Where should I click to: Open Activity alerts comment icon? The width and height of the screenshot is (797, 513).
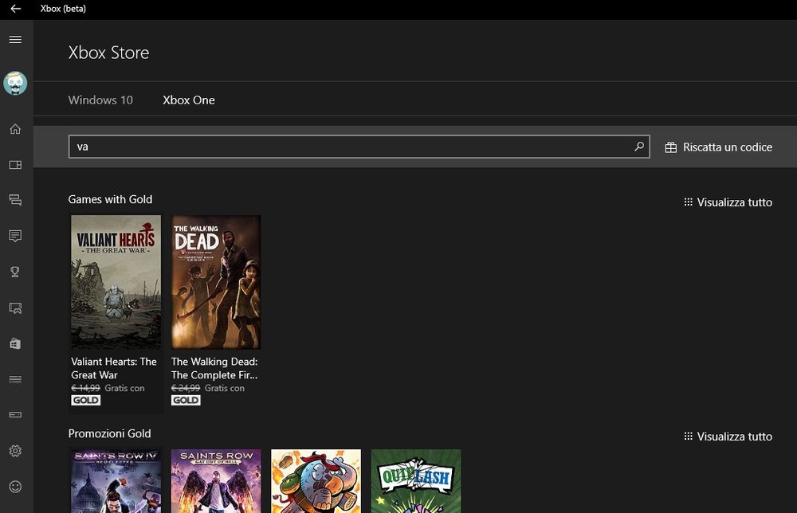(x=15, y=236)
